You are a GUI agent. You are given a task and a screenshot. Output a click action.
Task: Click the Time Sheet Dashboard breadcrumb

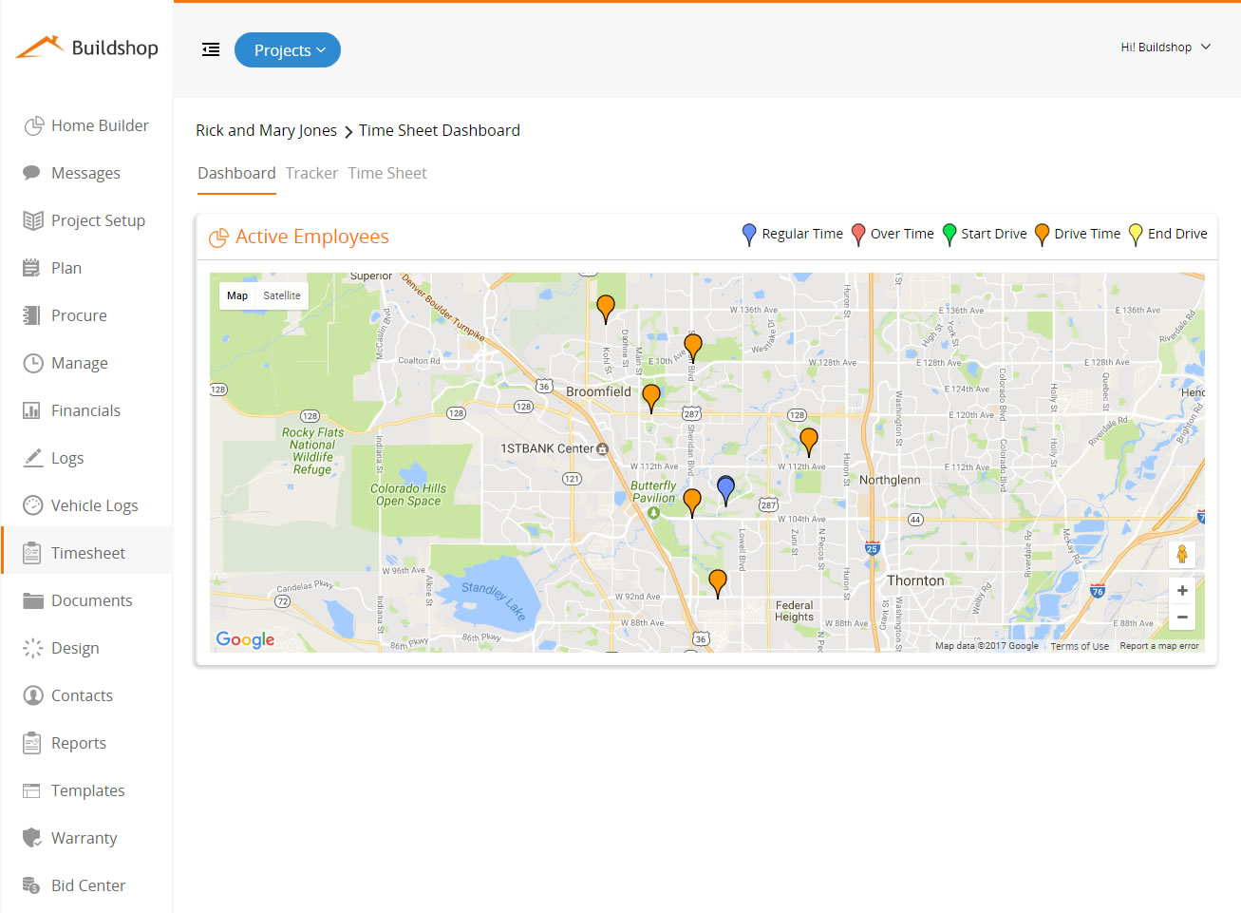pos(440,130)
